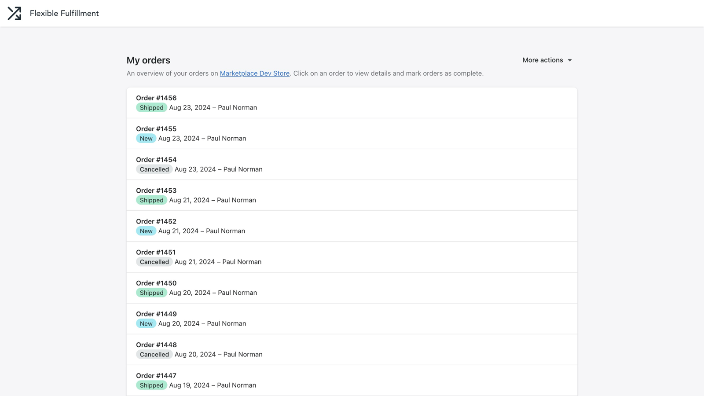This screenshot has height=396, width=704.
Task: Click the Cancelled badge on Order #1454
Action: tap(154, 169)
